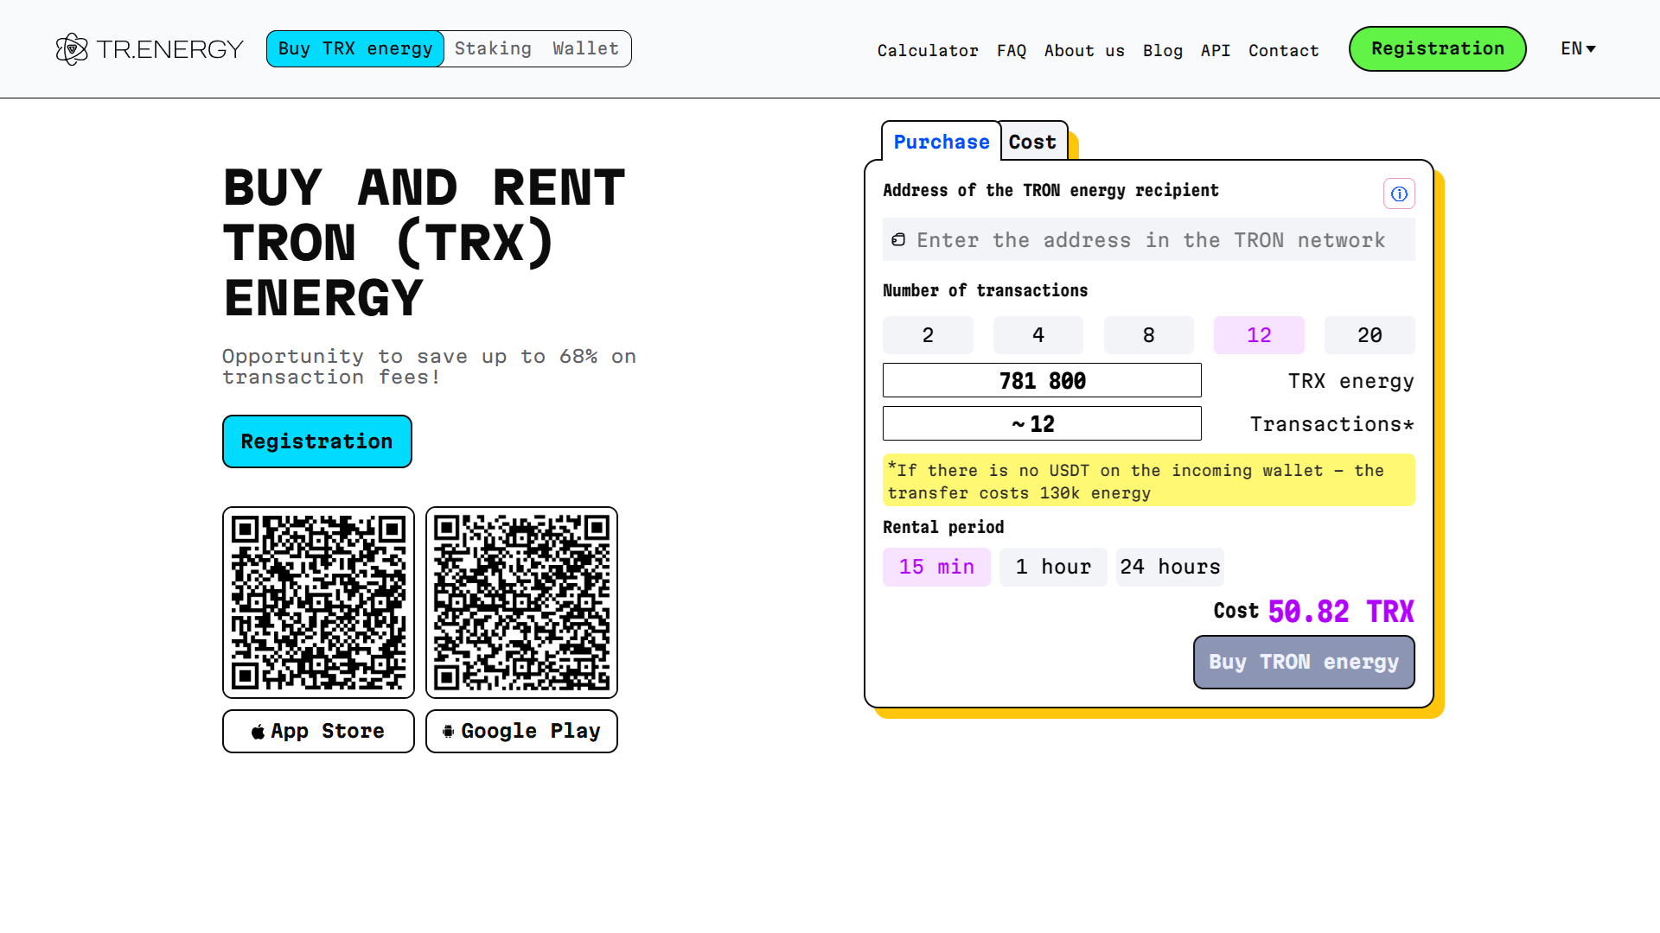Switch to the Staking section

[493, 49]
